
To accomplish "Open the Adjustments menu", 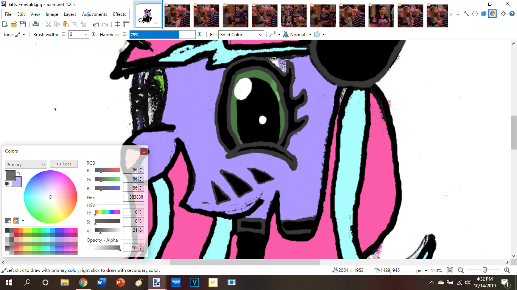I will click(x=94, y=14).
